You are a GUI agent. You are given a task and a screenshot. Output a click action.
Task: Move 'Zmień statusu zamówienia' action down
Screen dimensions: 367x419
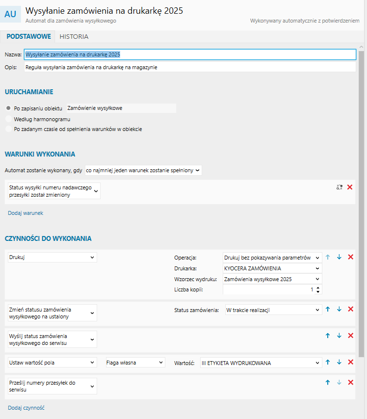click(339, 309)
